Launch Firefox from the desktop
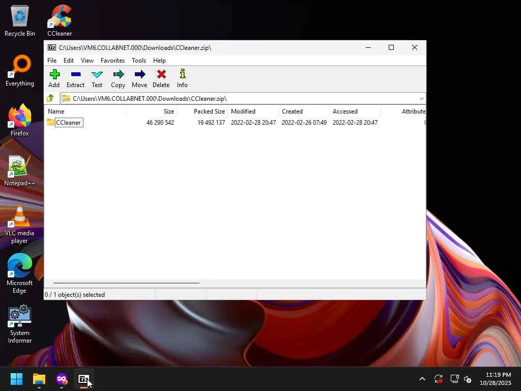The height and width of the screenshot is (391, 521). (x=20, y=120)
